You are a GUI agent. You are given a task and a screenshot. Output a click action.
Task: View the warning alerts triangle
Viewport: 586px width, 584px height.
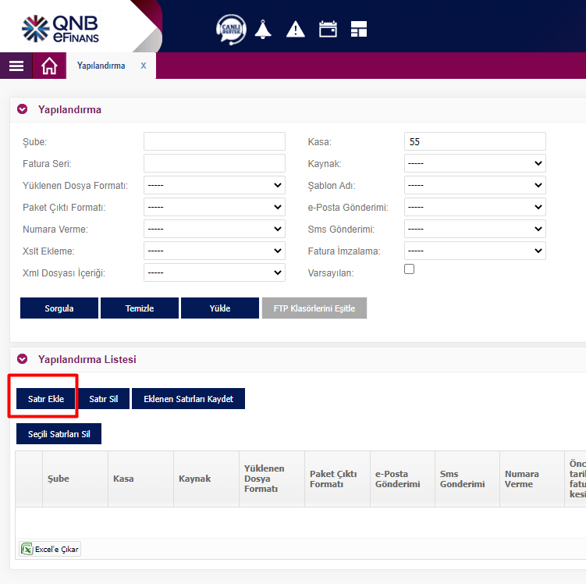click(x=296, y=30)
